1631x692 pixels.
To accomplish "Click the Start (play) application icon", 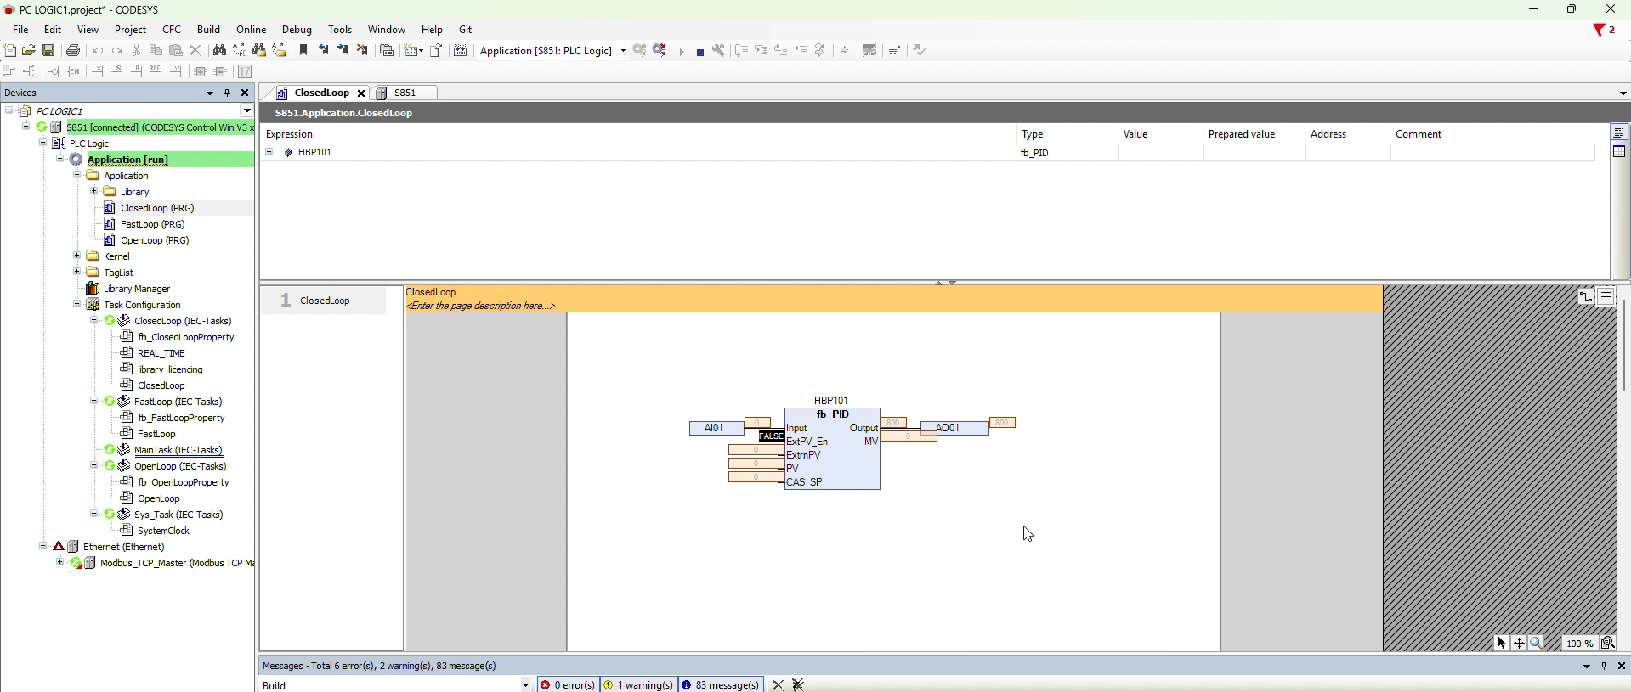I will pyautogui.click(x=682, y=51).
